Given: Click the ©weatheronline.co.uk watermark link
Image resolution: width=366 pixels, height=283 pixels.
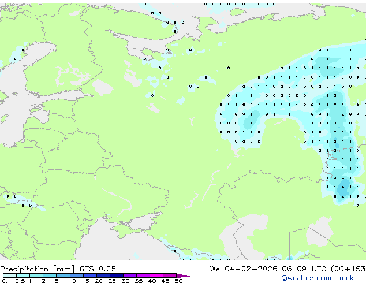Looking at the screenshot, I should [326, 278].
